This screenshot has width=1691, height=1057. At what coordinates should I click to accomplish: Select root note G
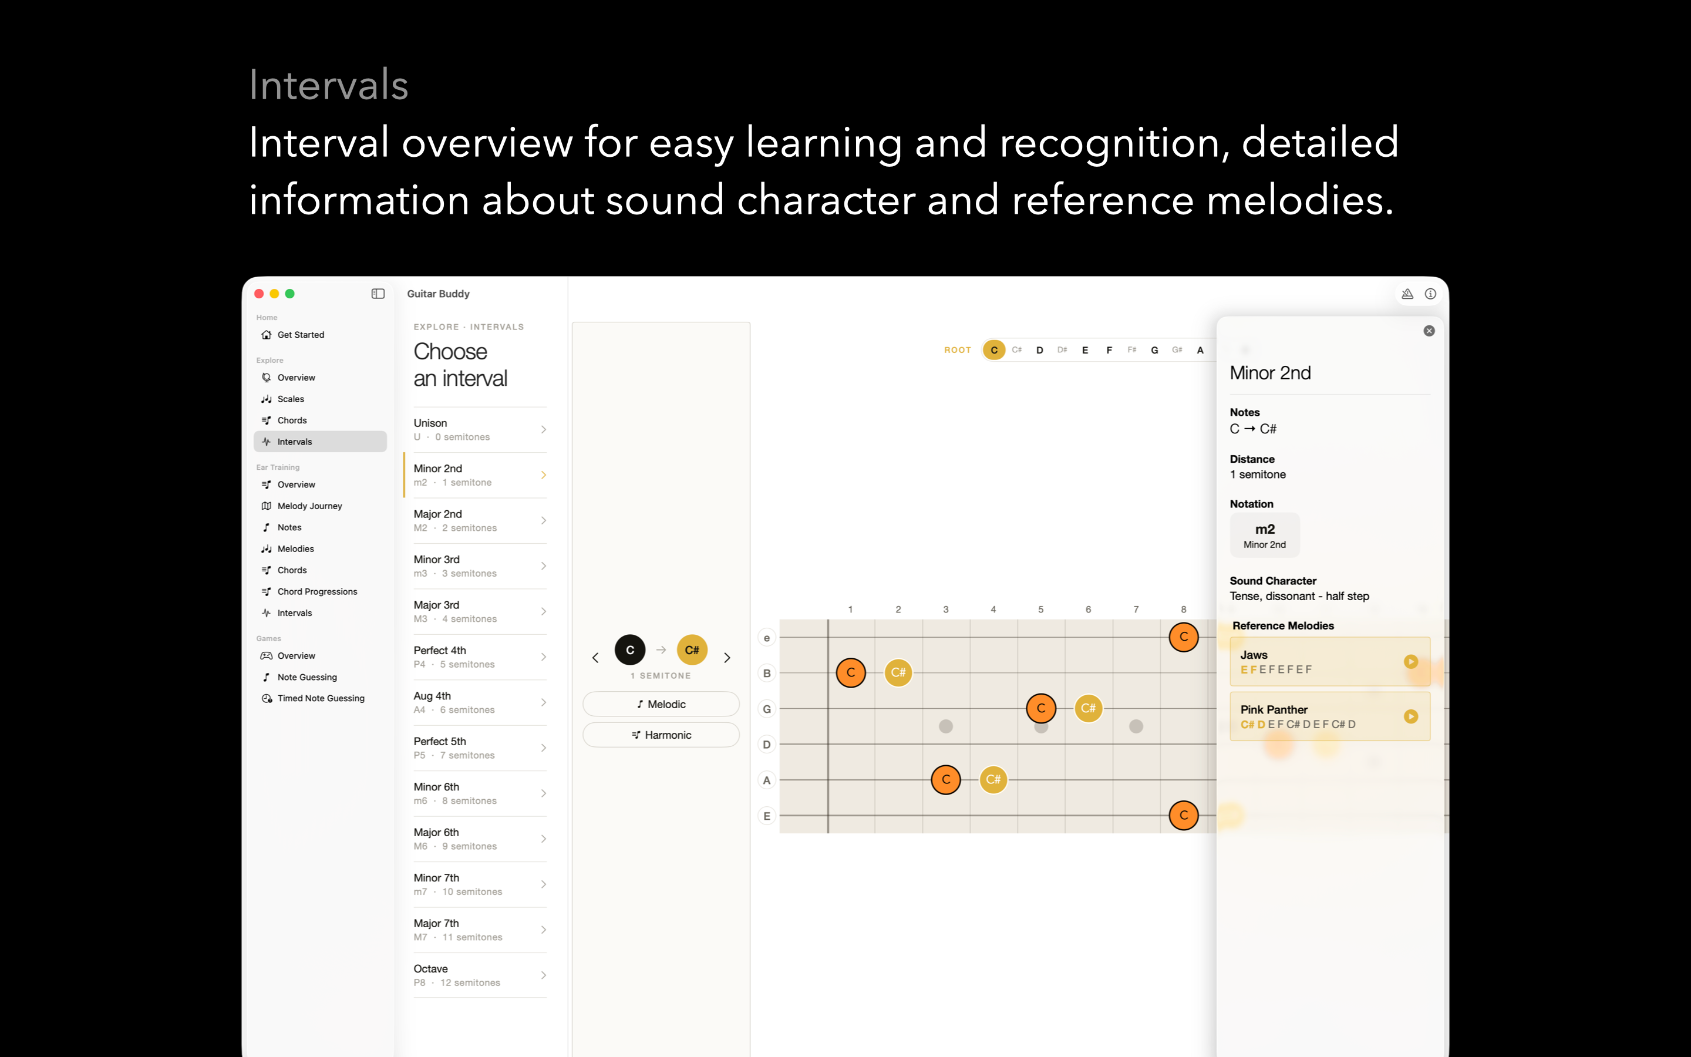tap(1154, 350)
